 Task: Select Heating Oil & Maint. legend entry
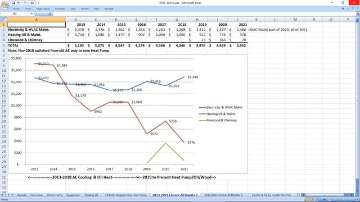point(217,114)
